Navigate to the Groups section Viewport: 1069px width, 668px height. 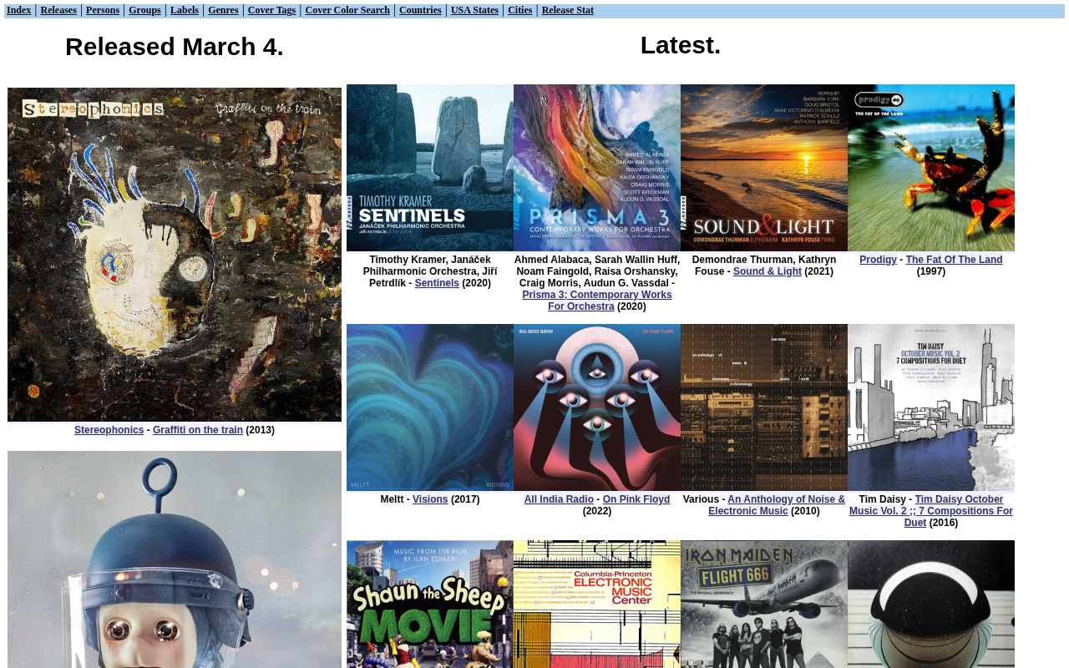[x=145, y=10]
